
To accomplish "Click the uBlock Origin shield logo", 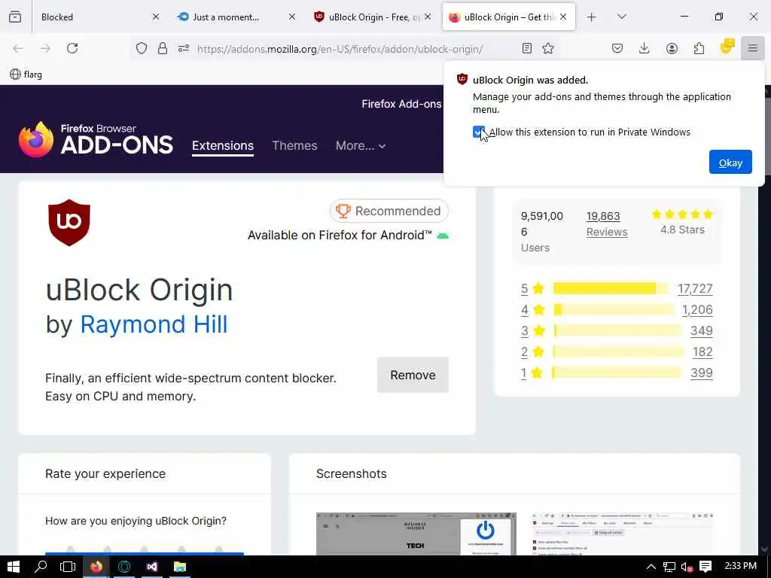I will [69, 223].
